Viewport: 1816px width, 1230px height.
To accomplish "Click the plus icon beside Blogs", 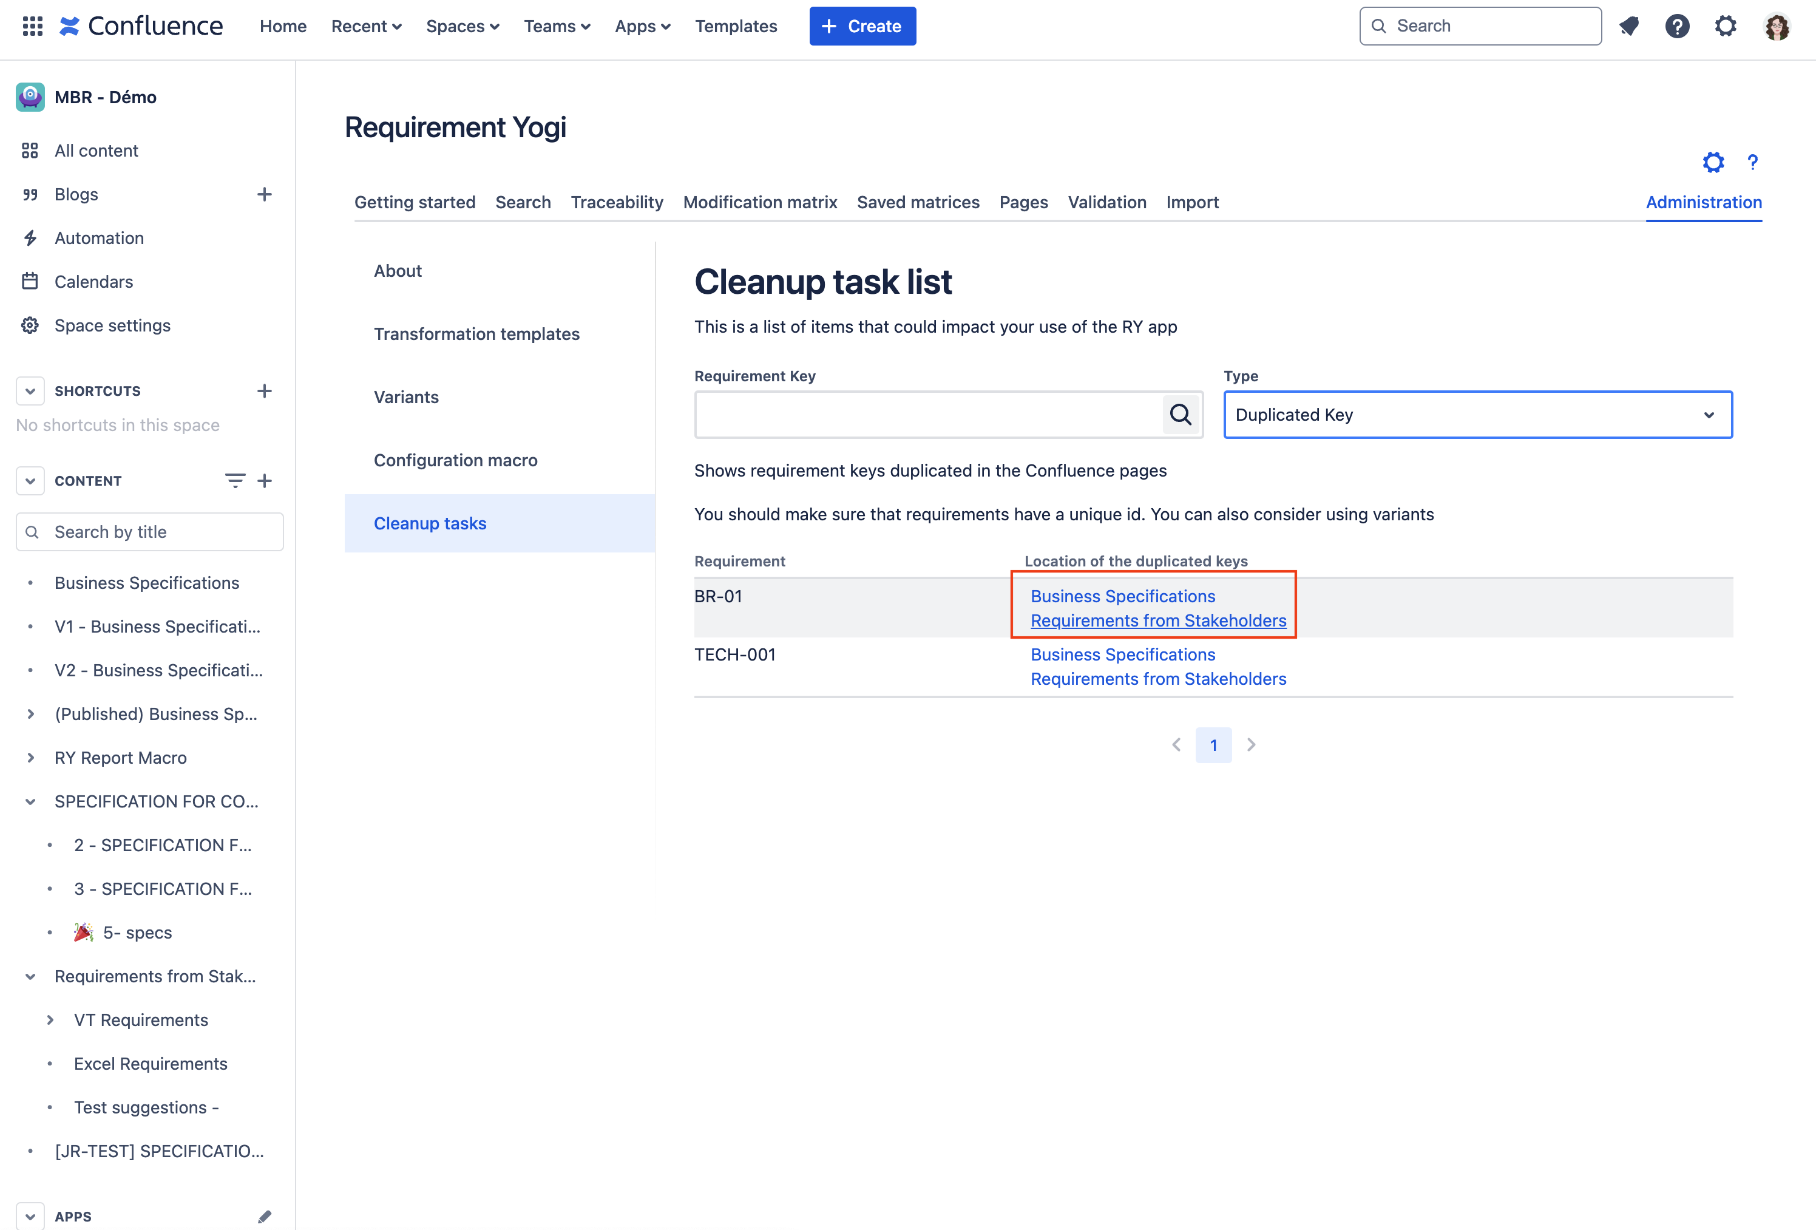I will click(264, 194).
